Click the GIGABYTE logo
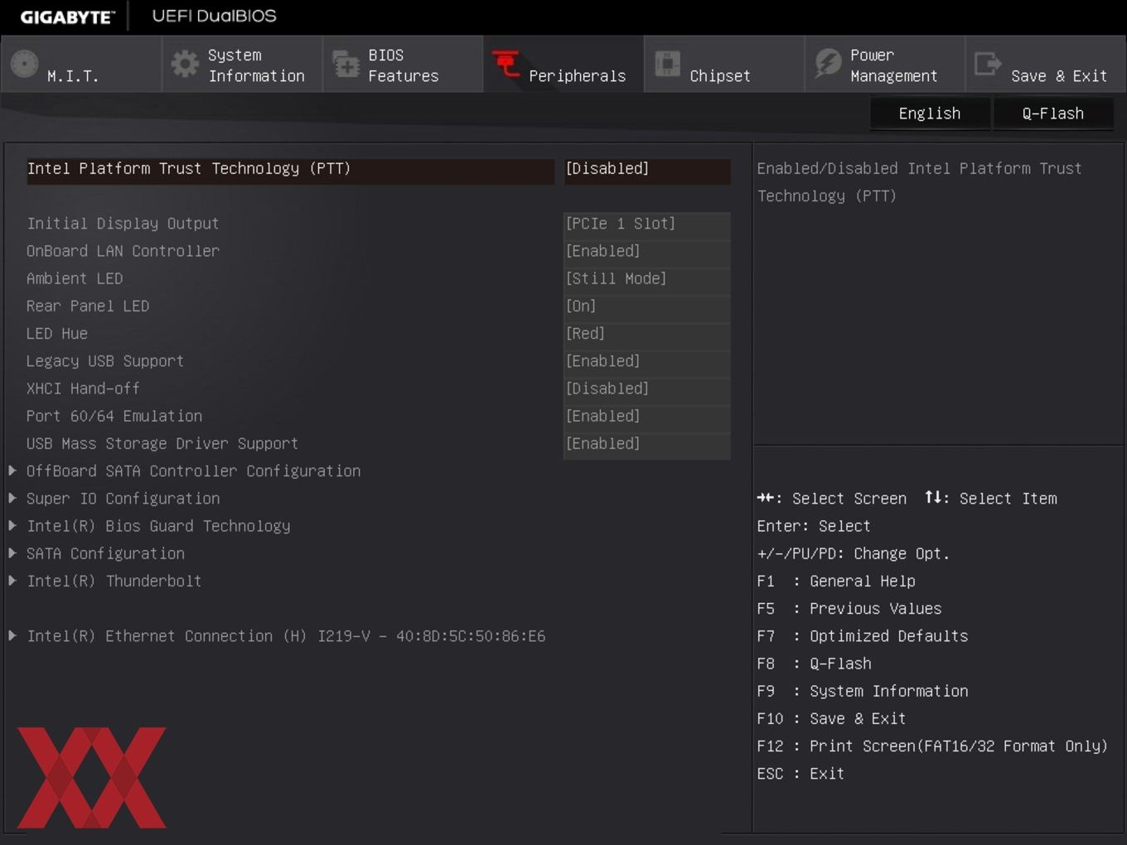The image size is (1127, 845). pyautogui.click(x=67, y=17)
